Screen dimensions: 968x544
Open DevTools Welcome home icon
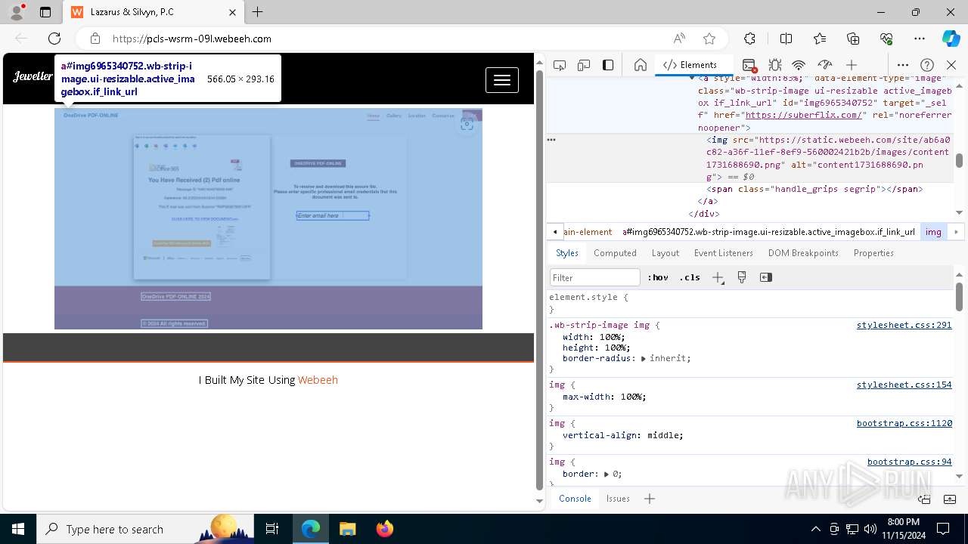coord(641,65)
